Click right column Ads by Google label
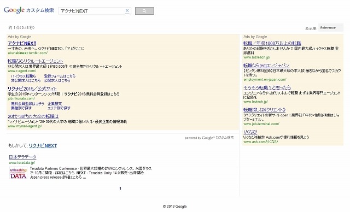The image size is (350, 212). [x=255, y=37]
